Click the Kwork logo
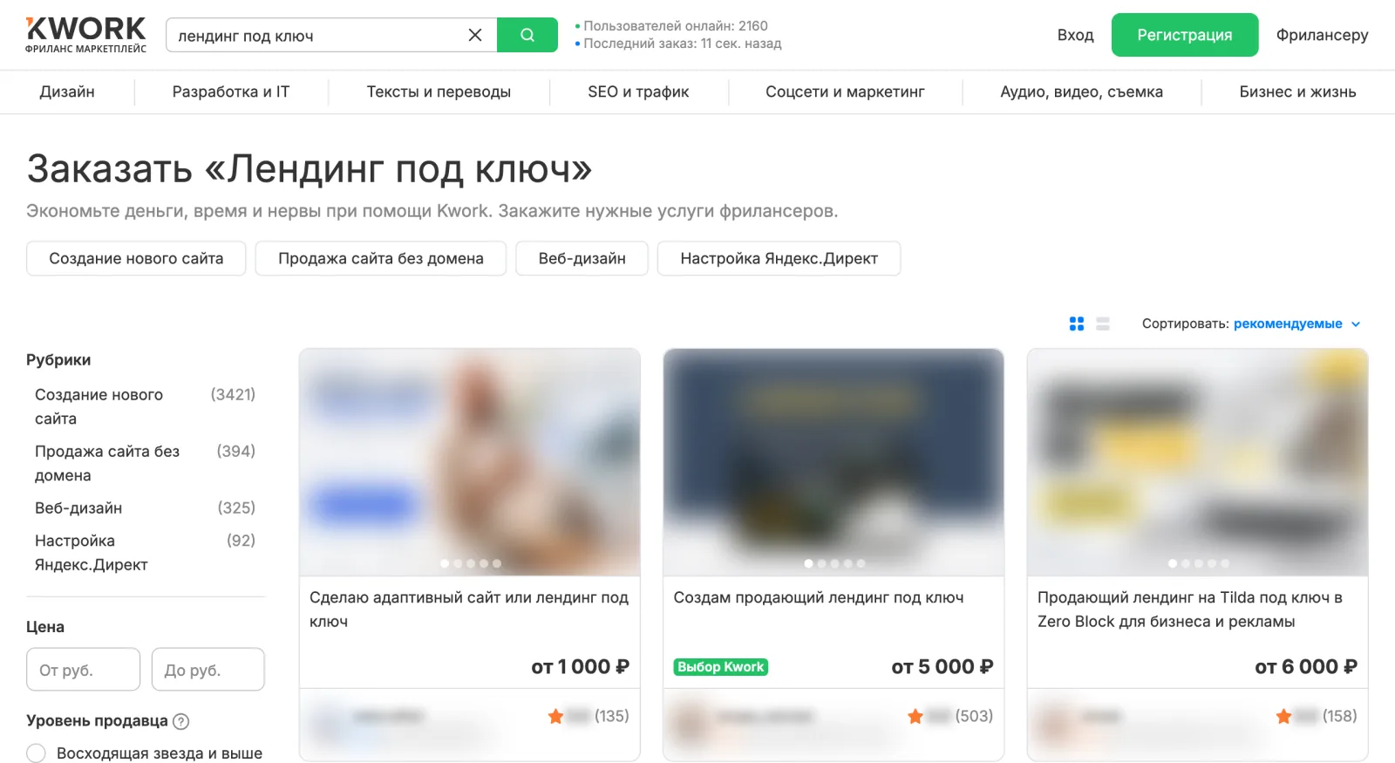Viewport: 1395px width, 763px height. pos(85,35)
